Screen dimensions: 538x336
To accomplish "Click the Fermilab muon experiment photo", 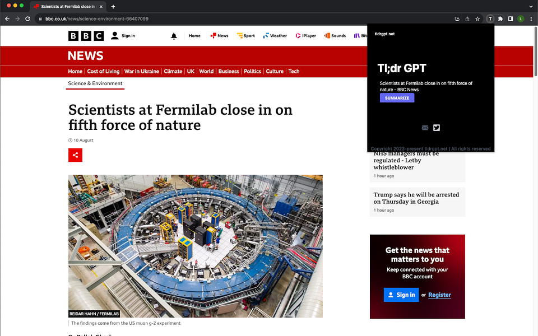I will 195,246.
